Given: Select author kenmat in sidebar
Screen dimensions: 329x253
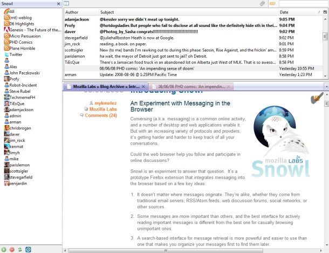Looking at the screenshot, I should pyautogui.click(x=13, y=147).
